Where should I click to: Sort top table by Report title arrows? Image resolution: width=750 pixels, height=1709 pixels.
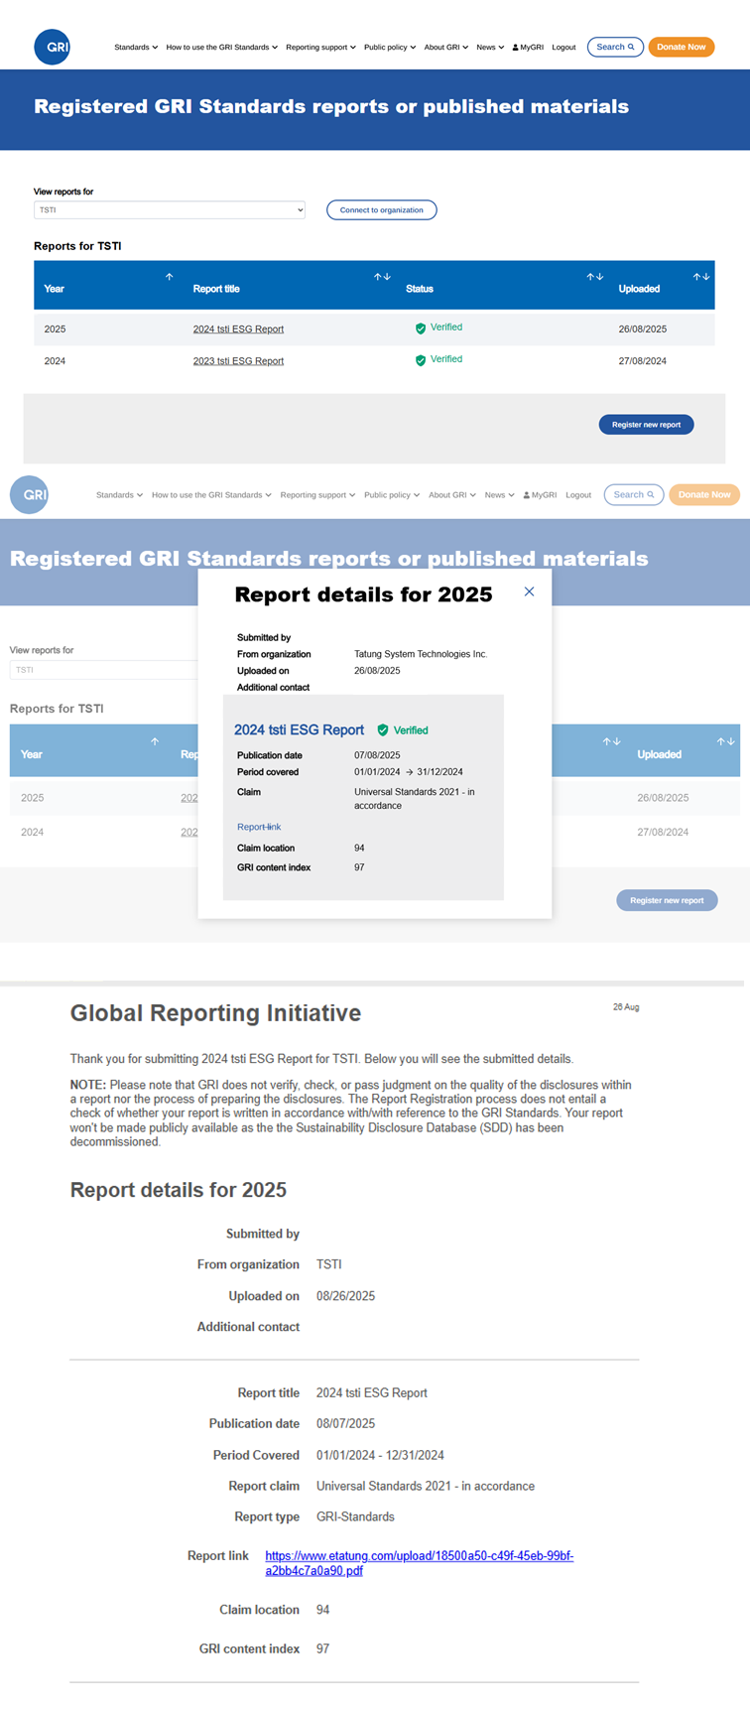point(382,277)
